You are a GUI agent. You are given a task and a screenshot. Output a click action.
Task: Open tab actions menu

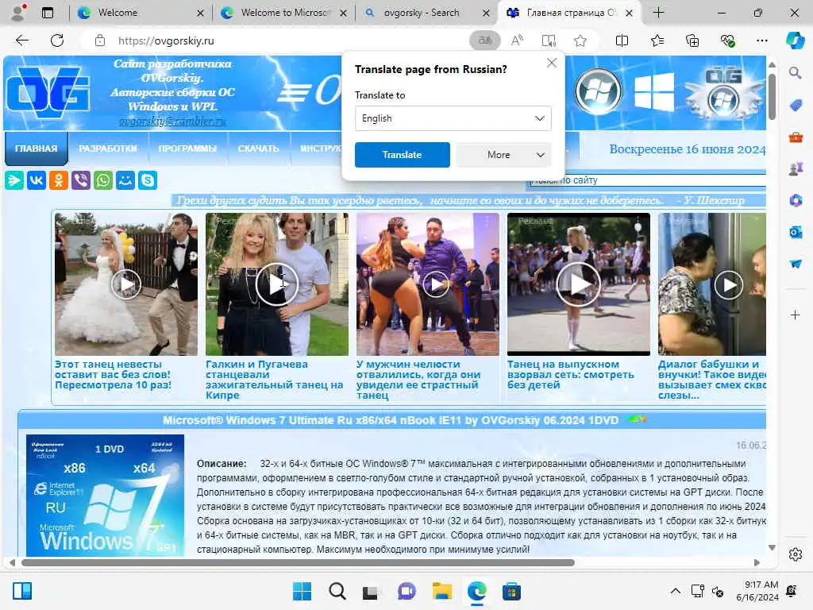click(47, 13)
